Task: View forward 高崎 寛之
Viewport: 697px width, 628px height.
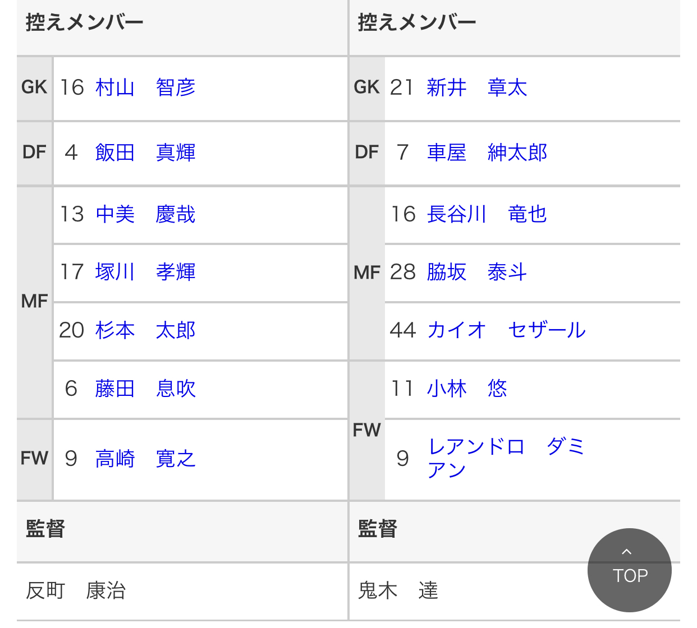Action: click(x=145, y=459)
